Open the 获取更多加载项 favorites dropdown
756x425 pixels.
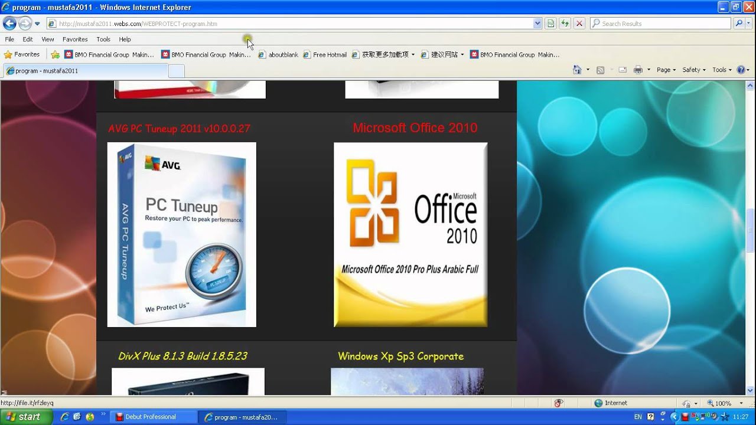pos(383,54)
